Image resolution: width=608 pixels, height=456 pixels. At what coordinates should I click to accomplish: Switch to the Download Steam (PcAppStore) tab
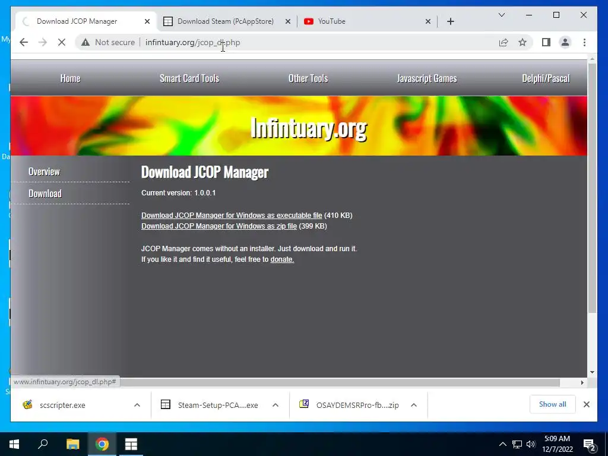225,21
